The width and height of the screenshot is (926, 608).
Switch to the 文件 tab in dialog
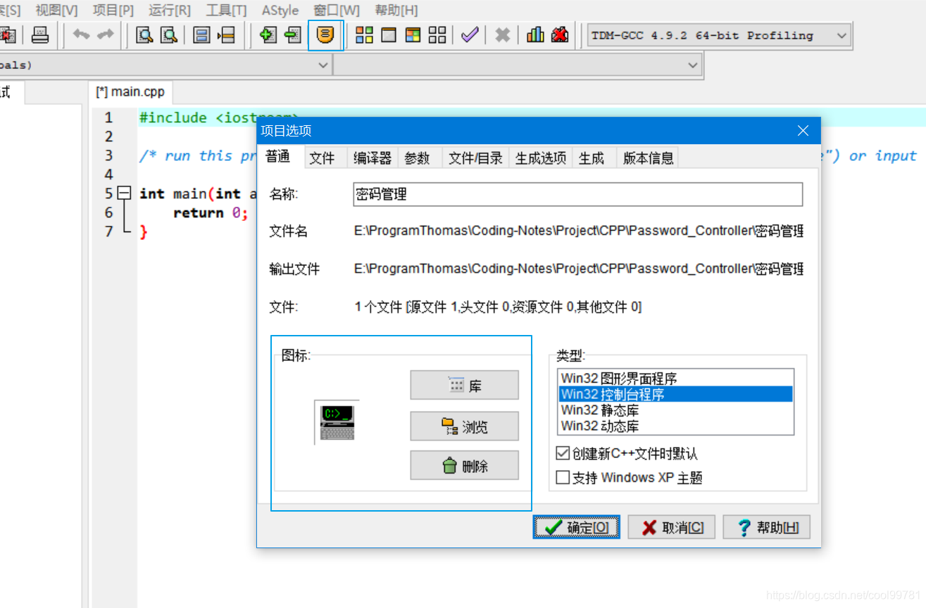pos(323,158)
